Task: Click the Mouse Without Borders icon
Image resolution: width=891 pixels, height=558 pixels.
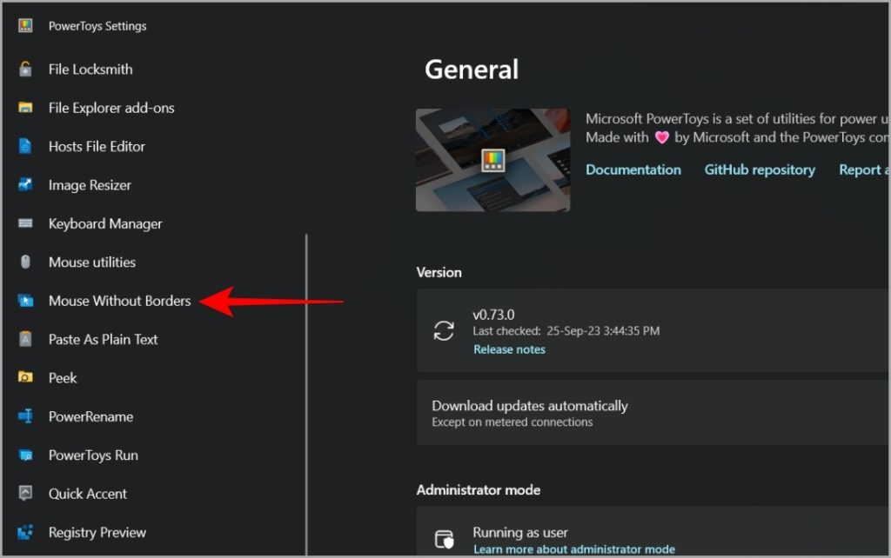Action: pos(25,300)
